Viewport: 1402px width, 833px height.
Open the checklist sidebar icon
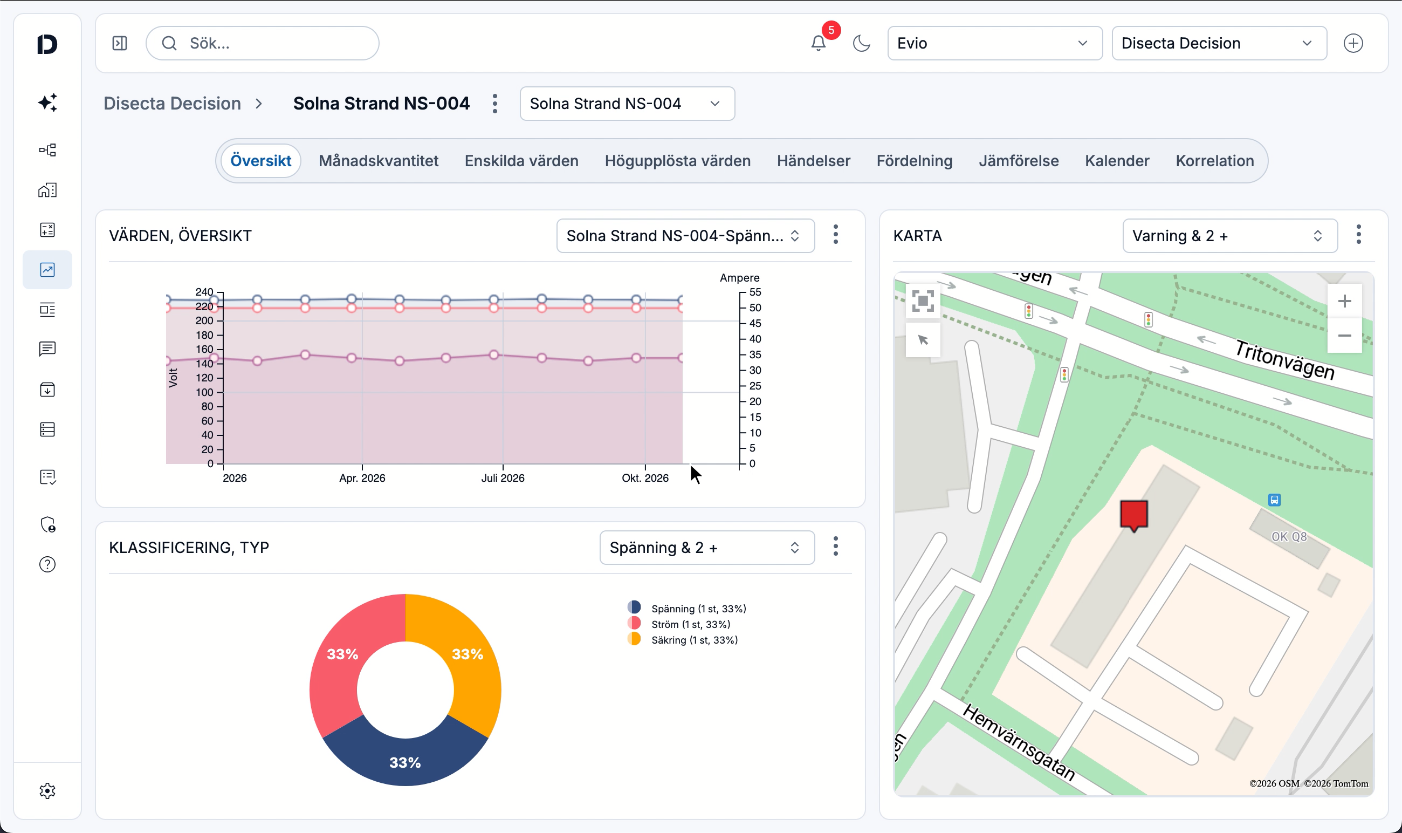point(47,477)
